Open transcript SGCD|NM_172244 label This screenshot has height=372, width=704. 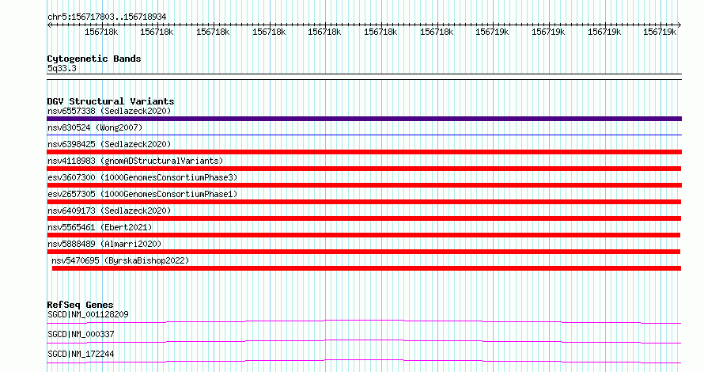click(x=81, y=354)
